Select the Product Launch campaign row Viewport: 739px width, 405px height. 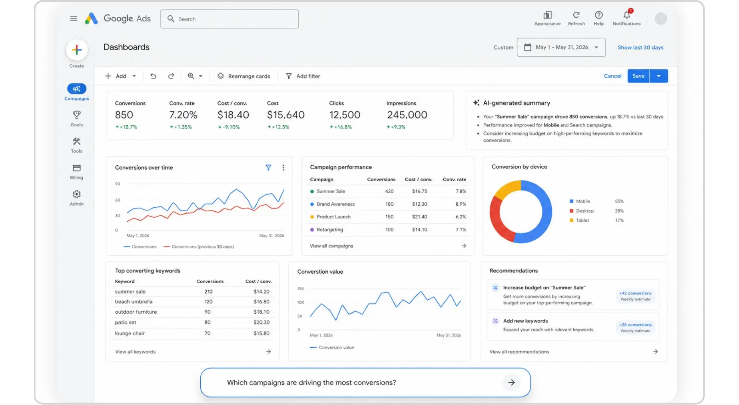pos(388,217)
